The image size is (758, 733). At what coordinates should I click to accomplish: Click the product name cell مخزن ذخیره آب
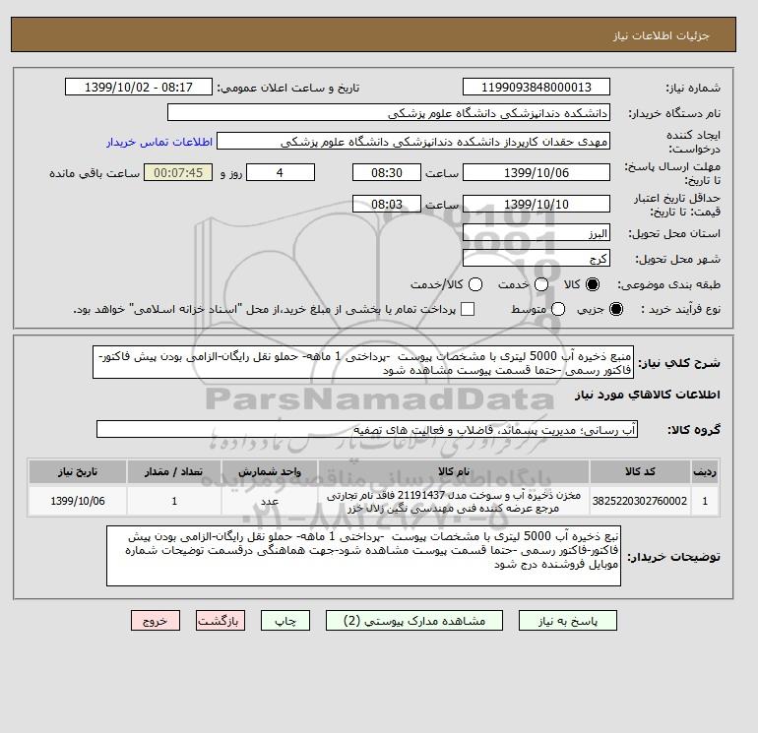pyautogui.click(x=454, y=501)
